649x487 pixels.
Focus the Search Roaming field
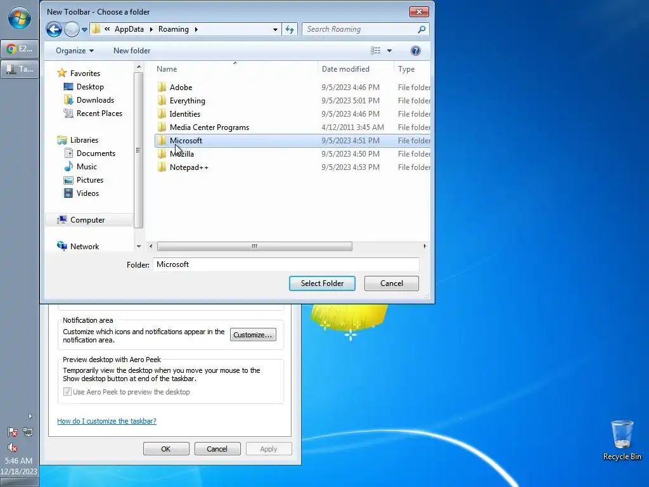point(360,29)
